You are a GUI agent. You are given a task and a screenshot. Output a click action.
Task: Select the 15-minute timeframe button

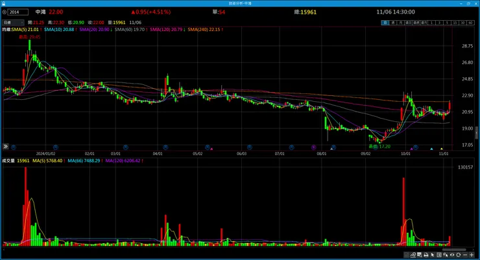[x=455, y=23]
